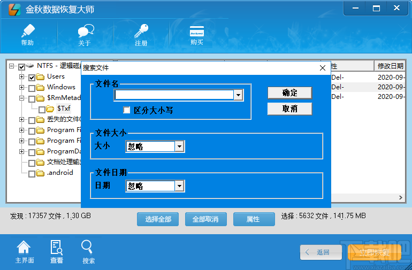Click the 丢失的文件 folder icon

(40, 120)
